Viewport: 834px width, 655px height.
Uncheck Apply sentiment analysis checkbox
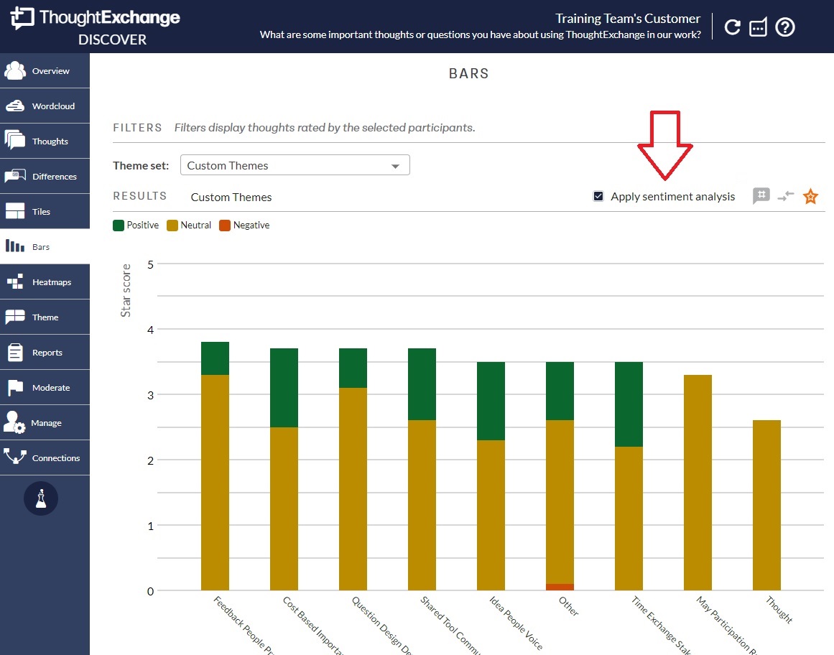click(x=598, y=196)
